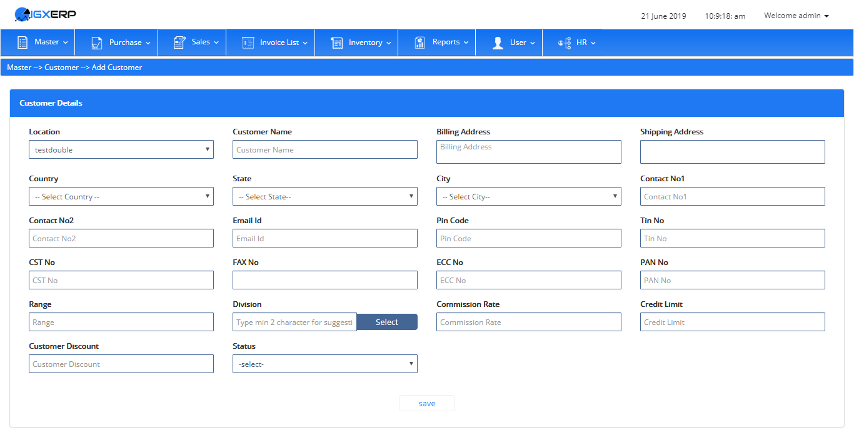Click the Division suggestion field

pyautogui.click(x=294, y=322)
